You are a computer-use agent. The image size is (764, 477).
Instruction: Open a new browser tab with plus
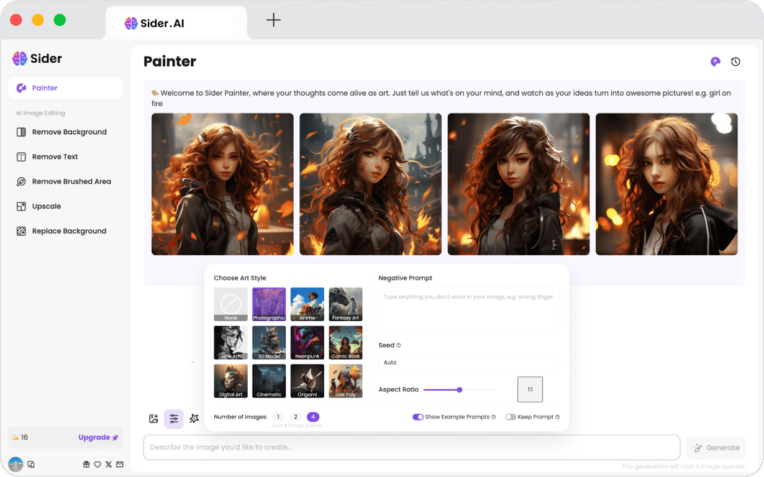point(273,20)
